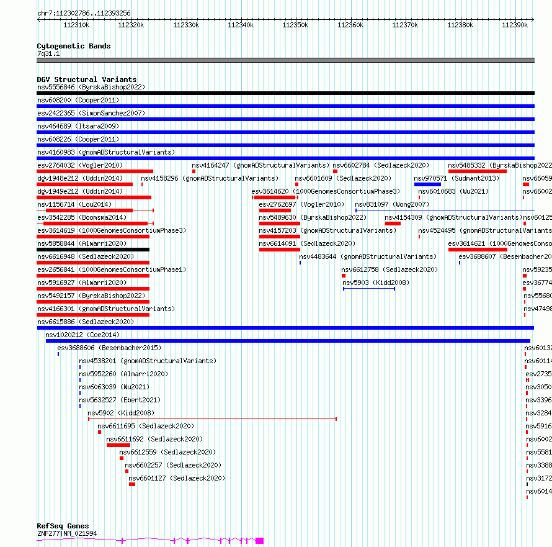This screenshot has height=547, width=552.
Task: Select nsv5858844 (Almarri2020) label
Action: coord(82,243)
